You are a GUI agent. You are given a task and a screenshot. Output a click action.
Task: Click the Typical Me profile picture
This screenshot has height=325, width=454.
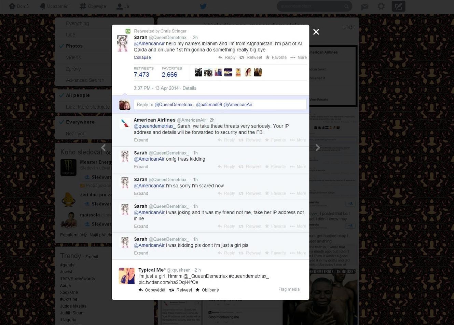[127, 276]
